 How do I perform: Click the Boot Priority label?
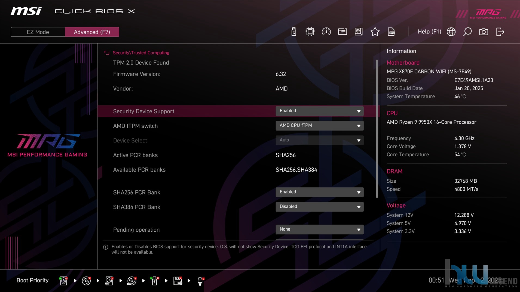coord(32,281)
